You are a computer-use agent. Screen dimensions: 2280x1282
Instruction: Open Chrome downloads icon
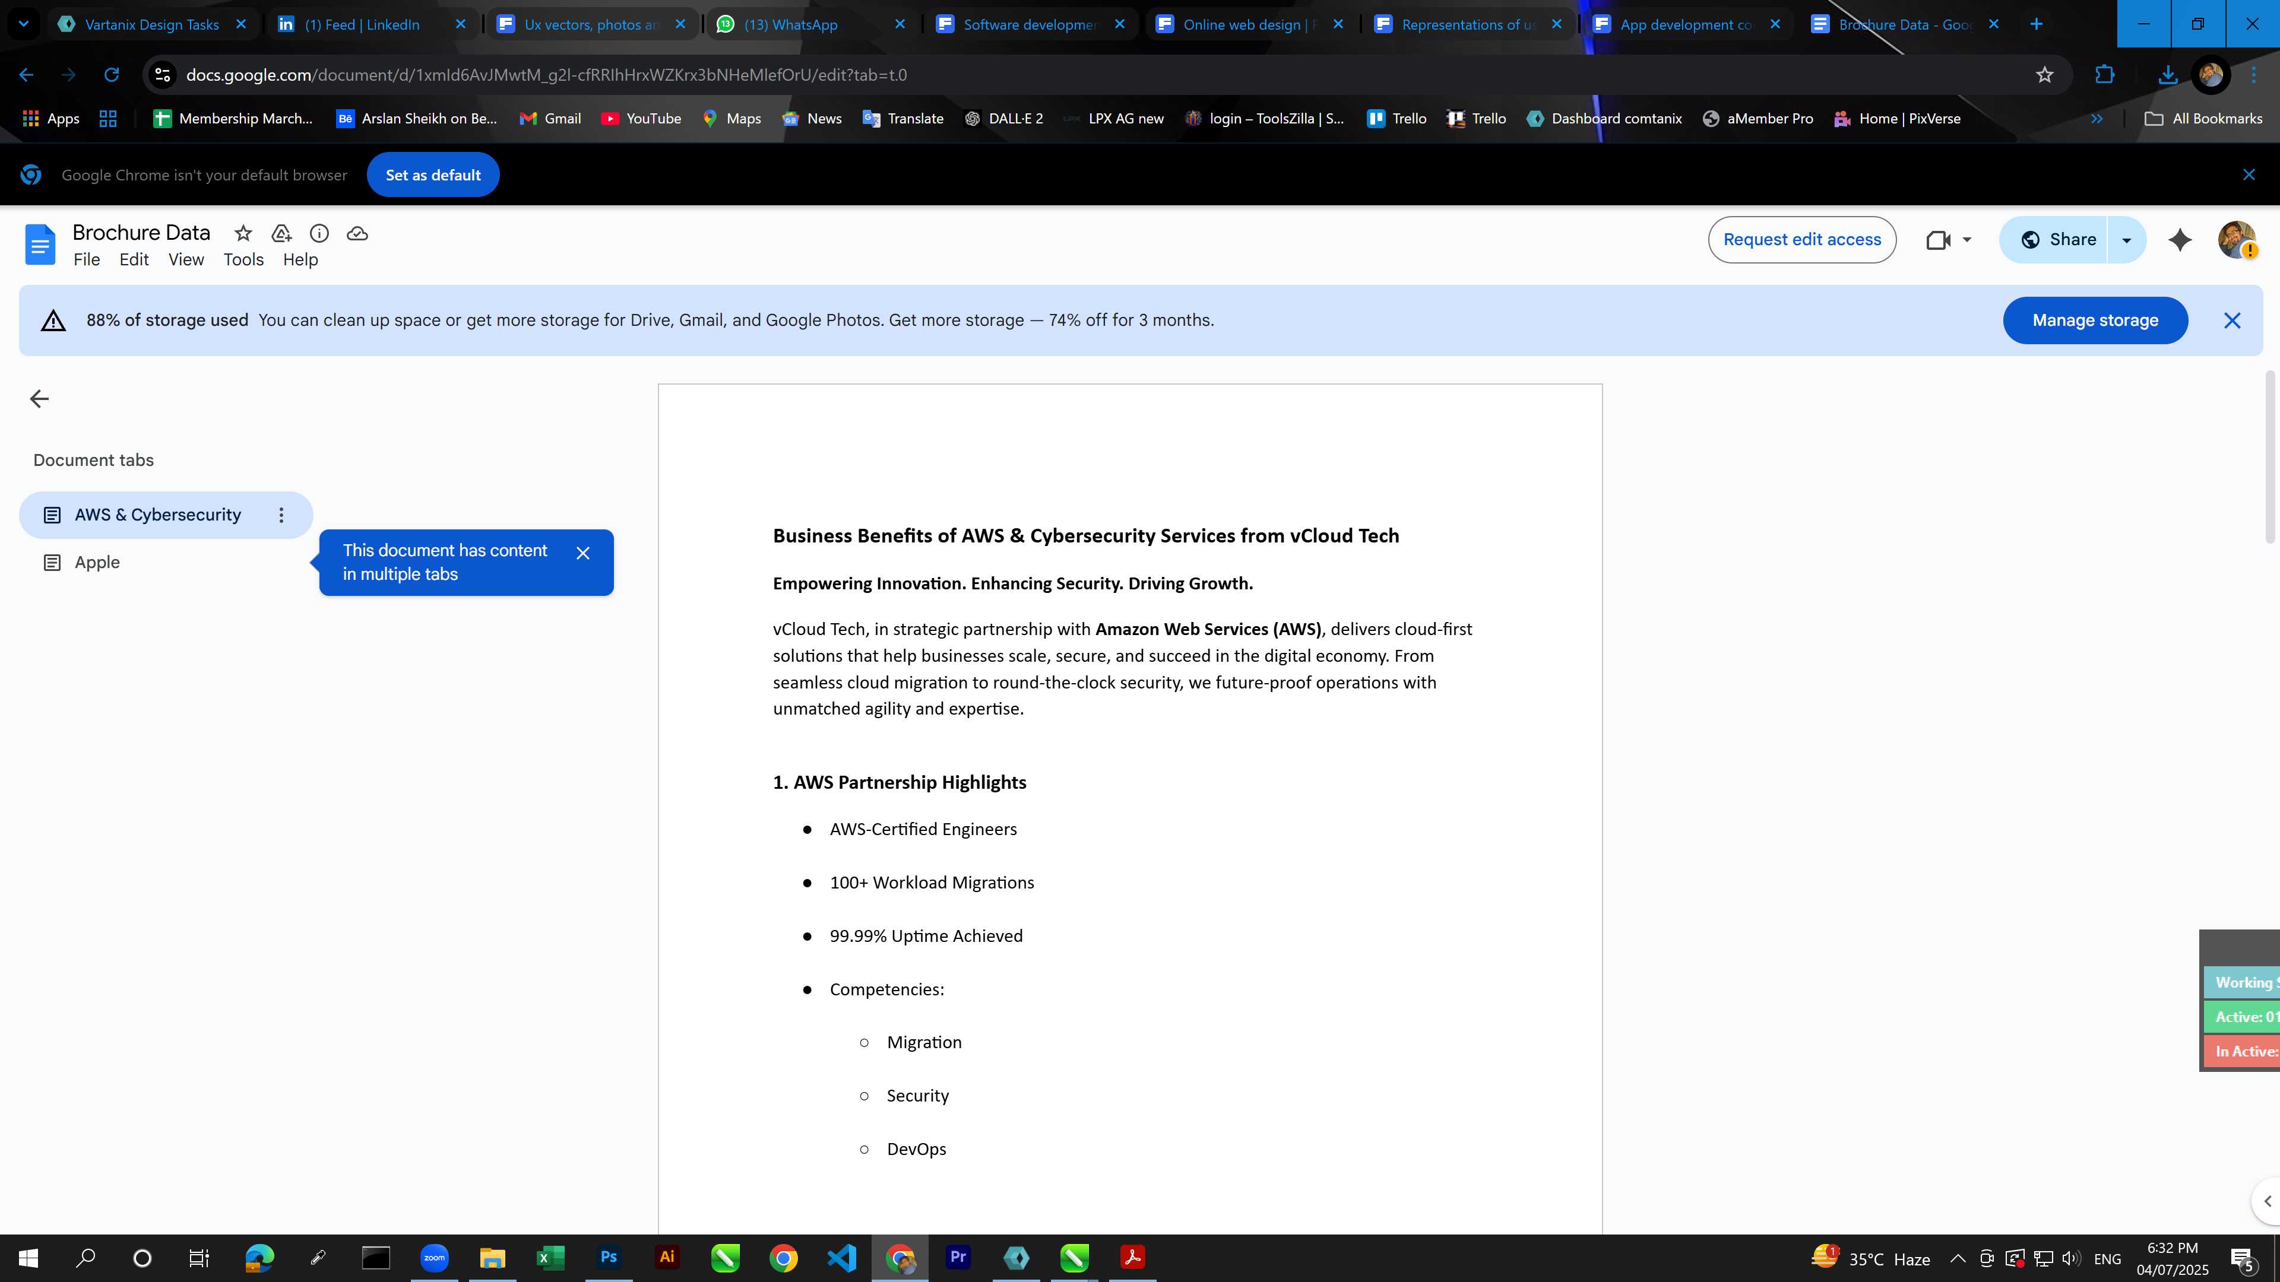click(x=2167, y=75)
